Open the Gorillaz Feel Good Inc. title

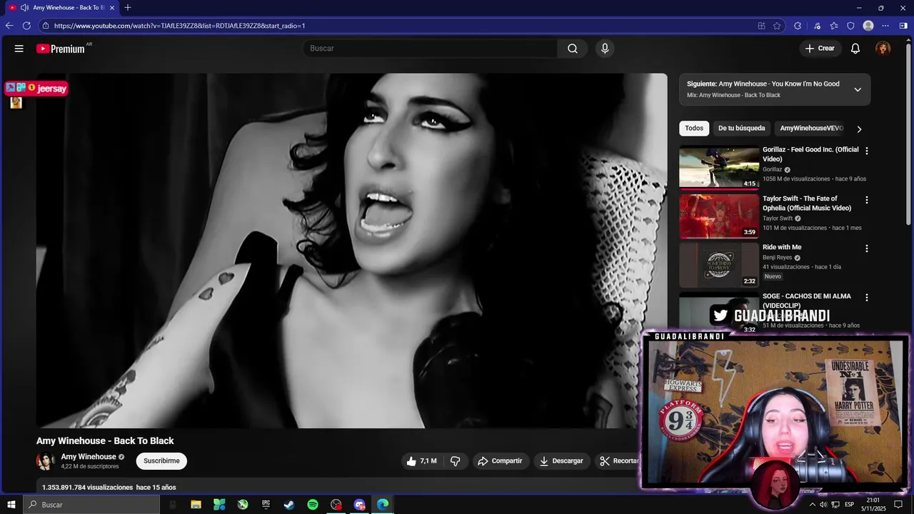pos(810,154)
